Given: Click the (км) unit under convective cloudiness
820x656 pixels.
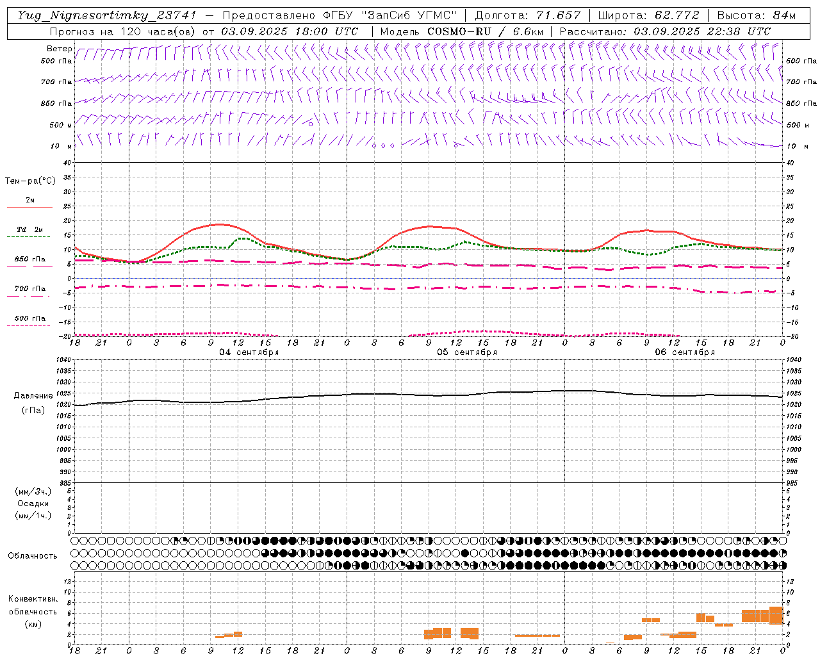Looking at the screenshot, I should click(33, 624).
